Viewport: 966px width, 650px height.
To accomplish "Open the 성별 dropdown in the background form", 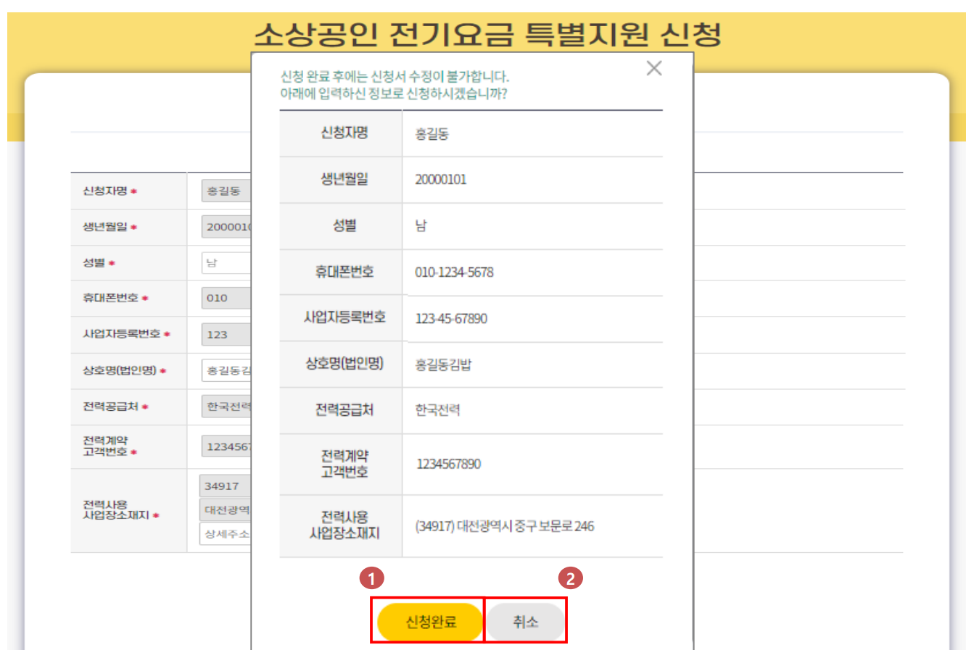I will pyautogui.click(x=226, y=262).
